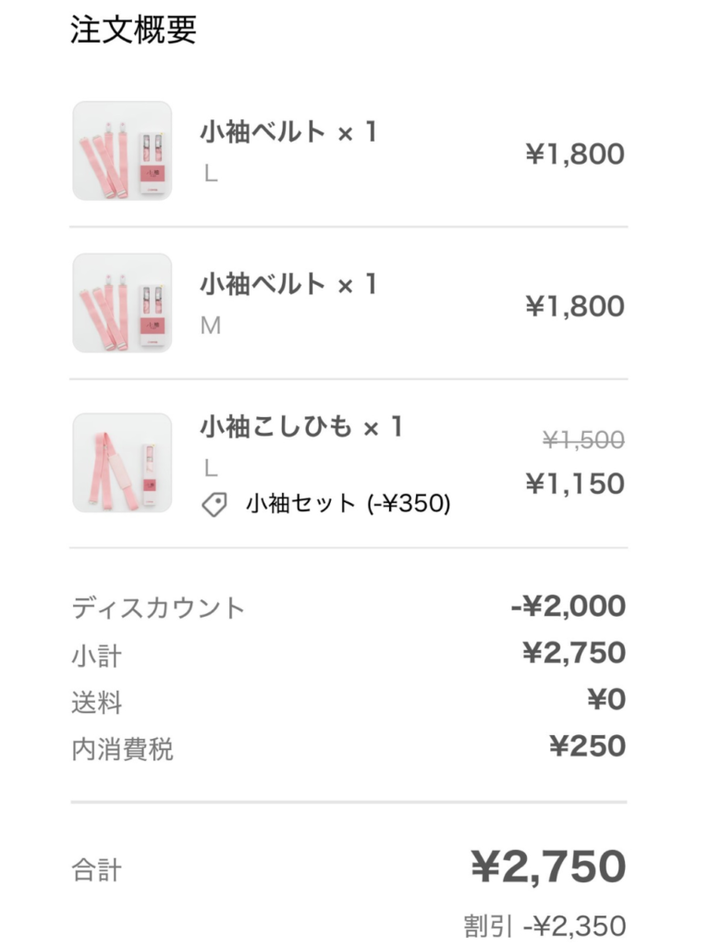The image size is (710, 947).
Task: Click the -¥2,000 discount amount
Action: click(568, 607)
